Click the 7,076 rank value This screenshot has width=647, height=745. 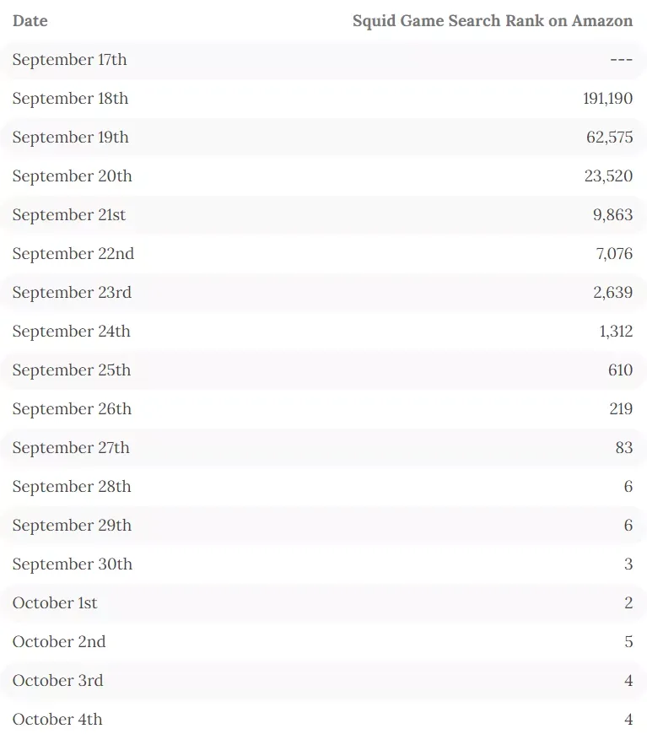coord(614,254)
